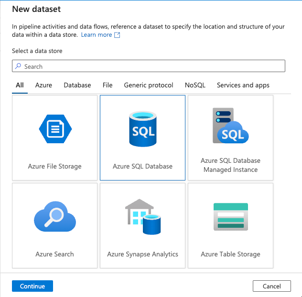Click the Azure Table Storage label text
Image resolution: width=302 pixels, height=297 pixels.
230,254
